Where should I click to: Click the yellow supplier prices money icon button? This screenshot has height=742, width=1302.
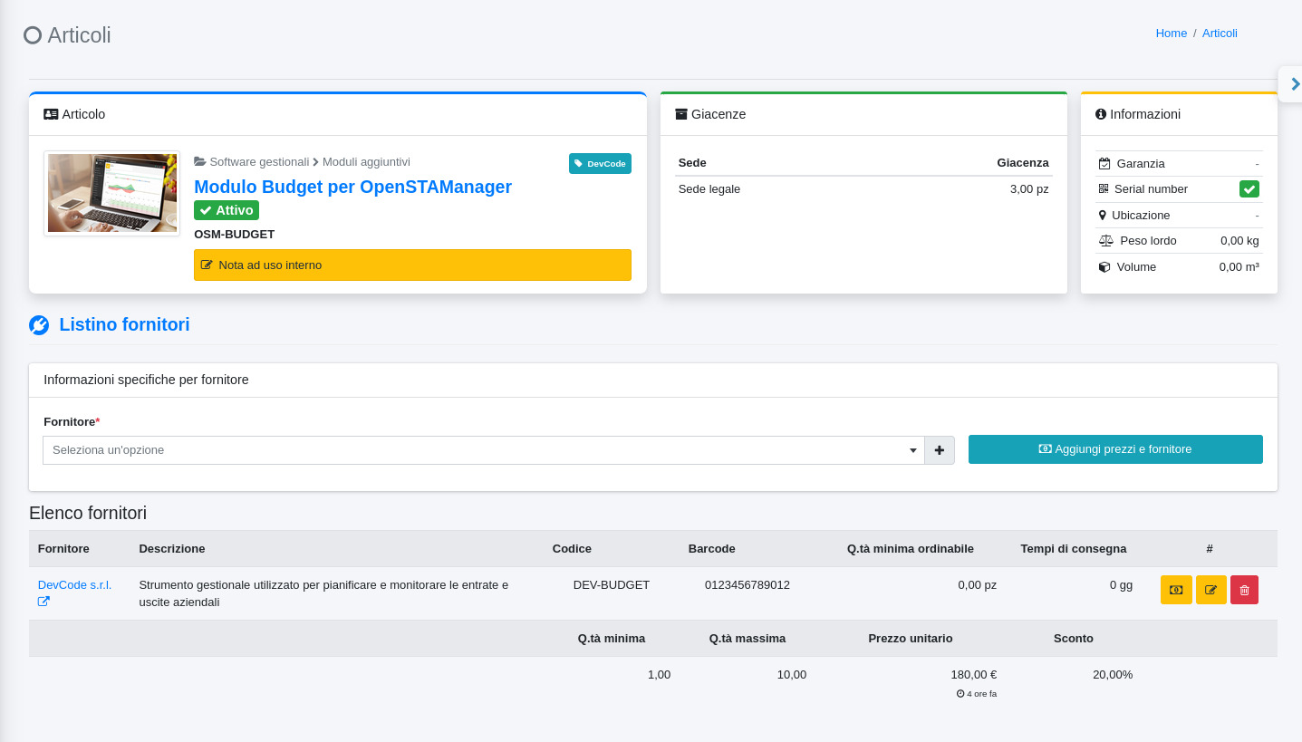(1175, 590)
